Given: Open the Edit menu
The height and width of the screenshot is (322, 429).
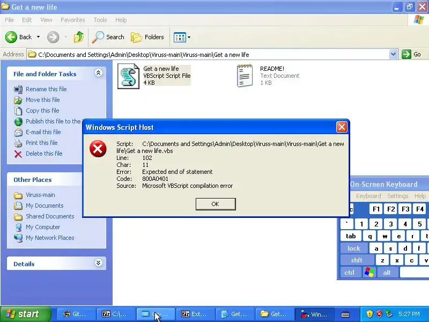Looking at the screenshot, I should point(27,20).
